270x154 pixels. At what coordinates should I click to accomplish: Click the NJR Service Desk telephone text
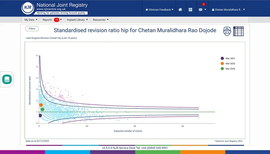click(x=135, y=148)
